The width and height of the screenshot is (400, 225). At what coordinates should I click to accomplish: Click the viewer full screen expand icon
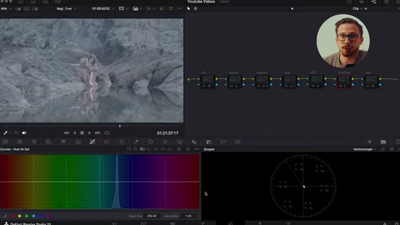[x=171, y=8]
